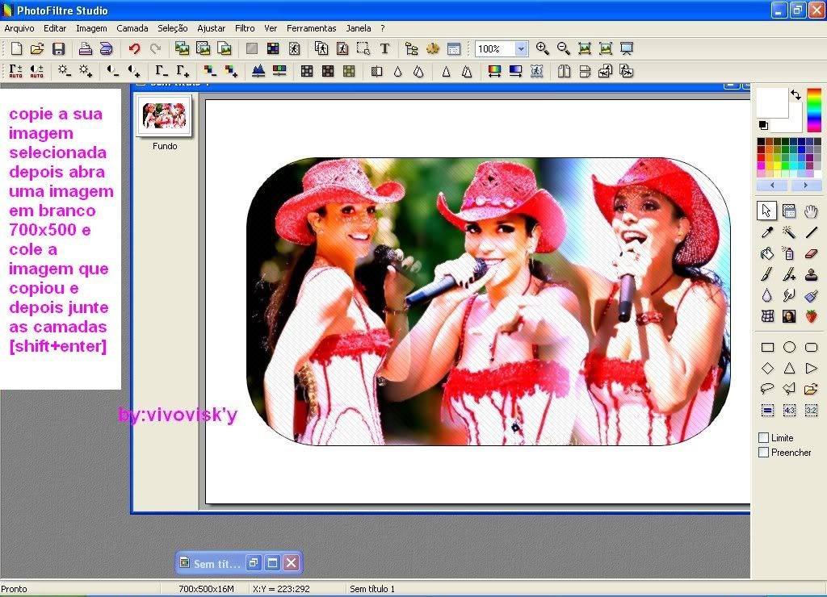Click the Save disk icon
This screenshot has height=597, width=827.
tap(58, 49)
